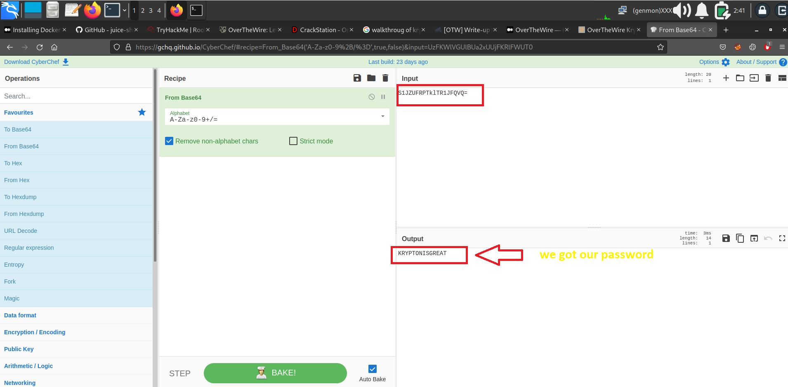
Task: Save the current recipe
Action: [x=357, y=78]
